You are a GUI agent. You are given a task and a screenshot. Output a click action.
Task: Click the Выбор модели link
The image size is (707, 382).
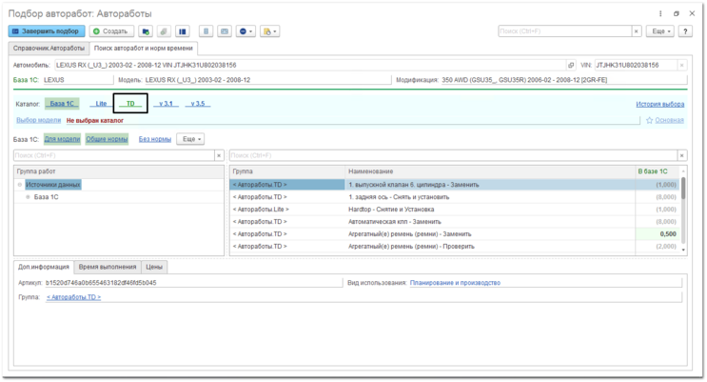[x=38, y=120]
